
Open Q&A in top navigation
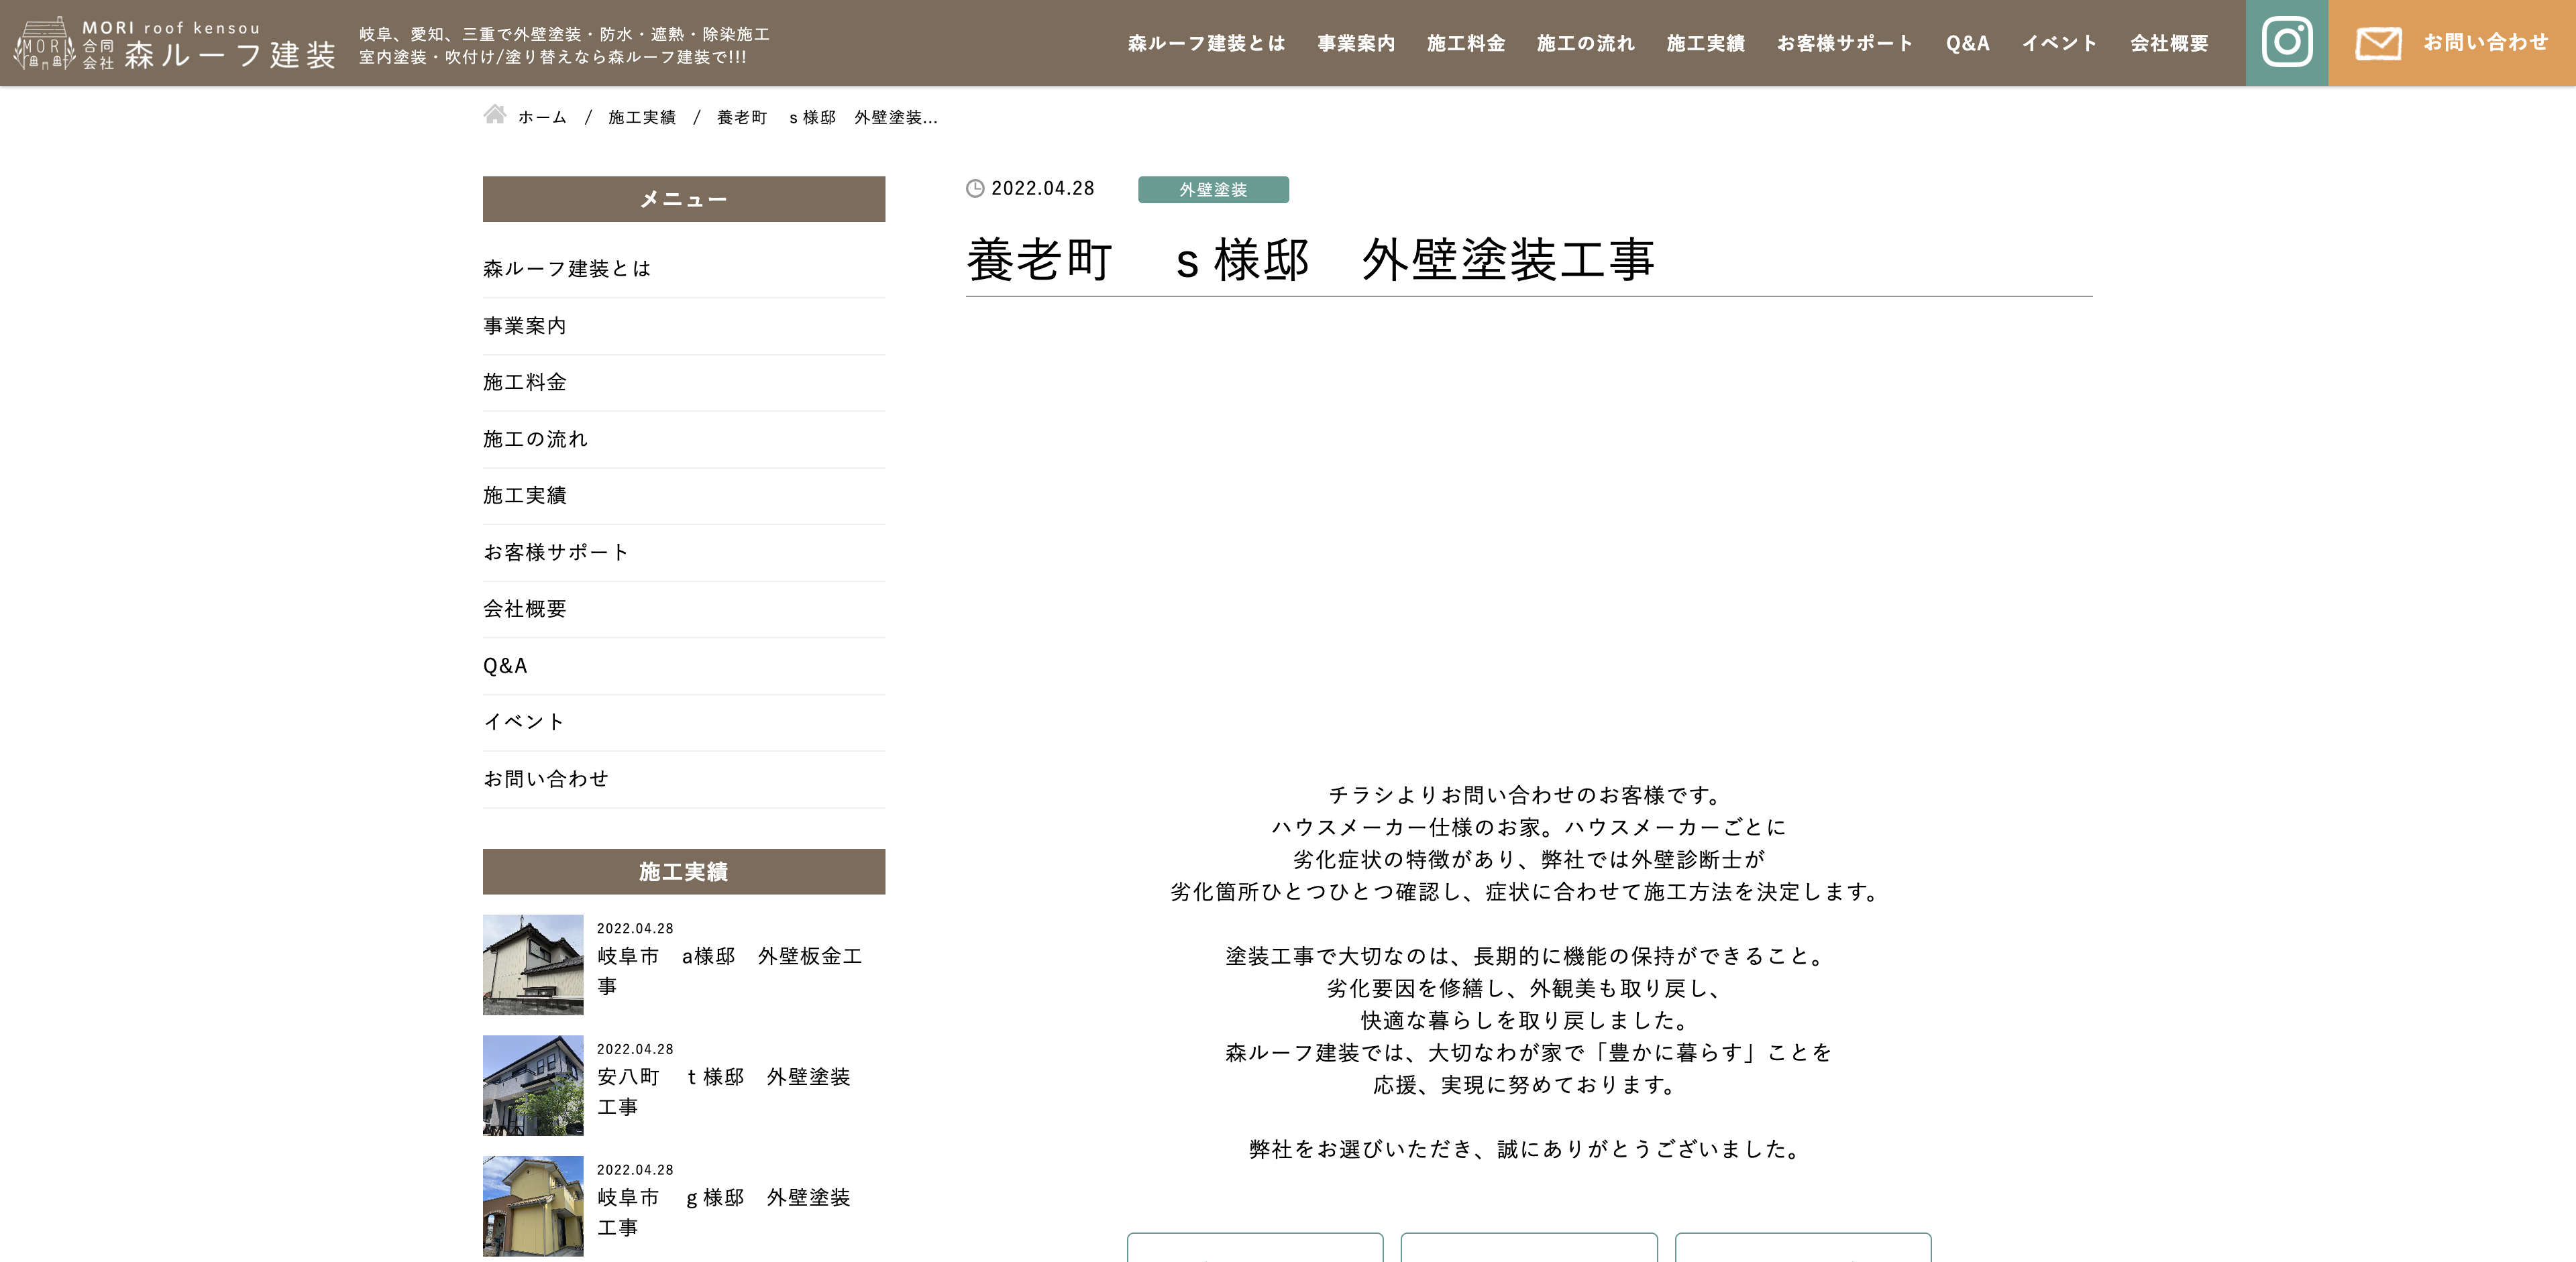(x=1968, y=43)
